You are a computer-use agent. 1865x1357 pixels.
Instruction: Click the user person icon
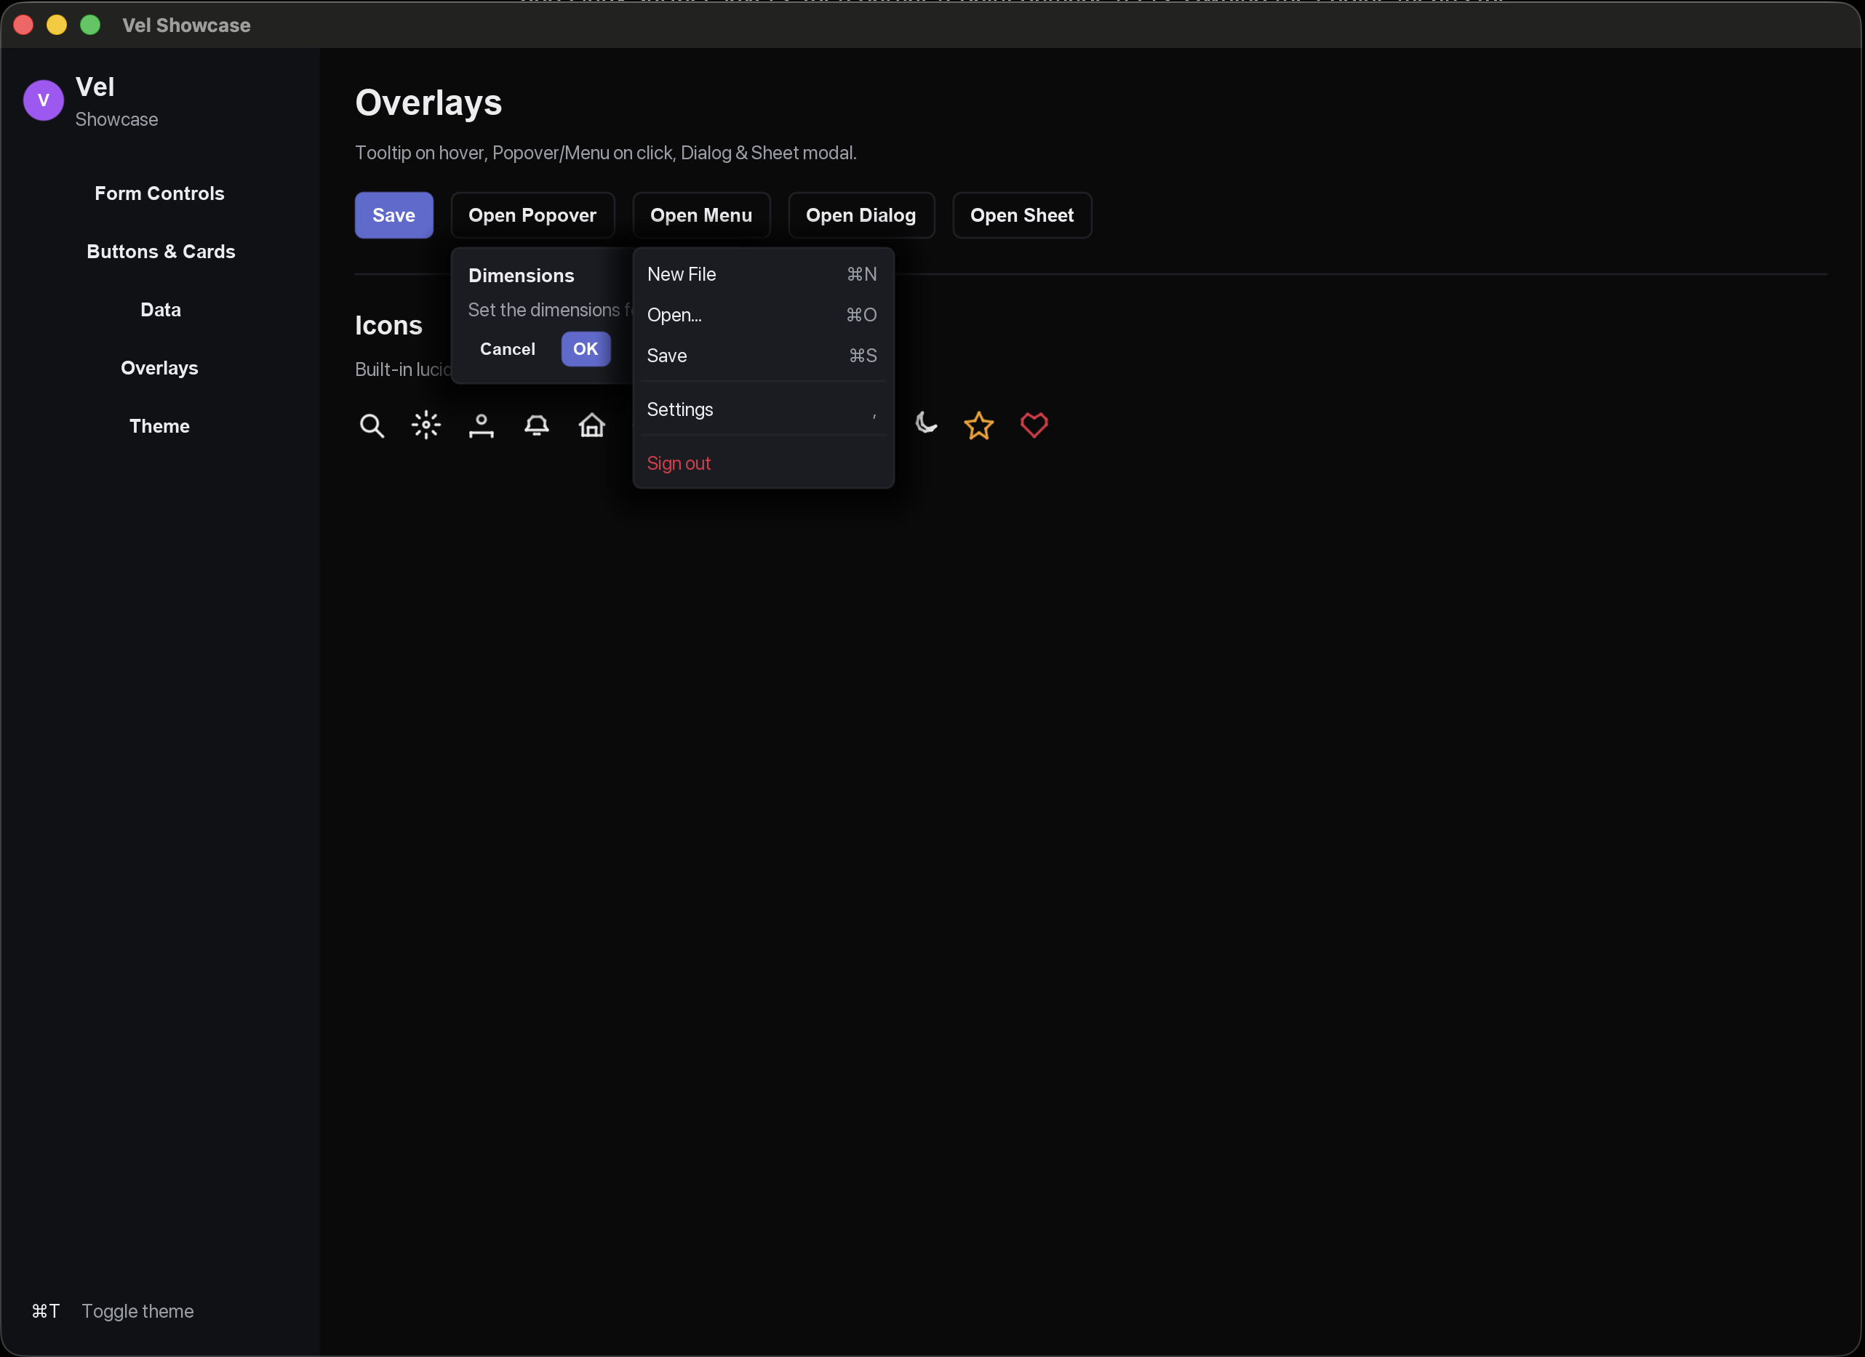tap(481, 425)
